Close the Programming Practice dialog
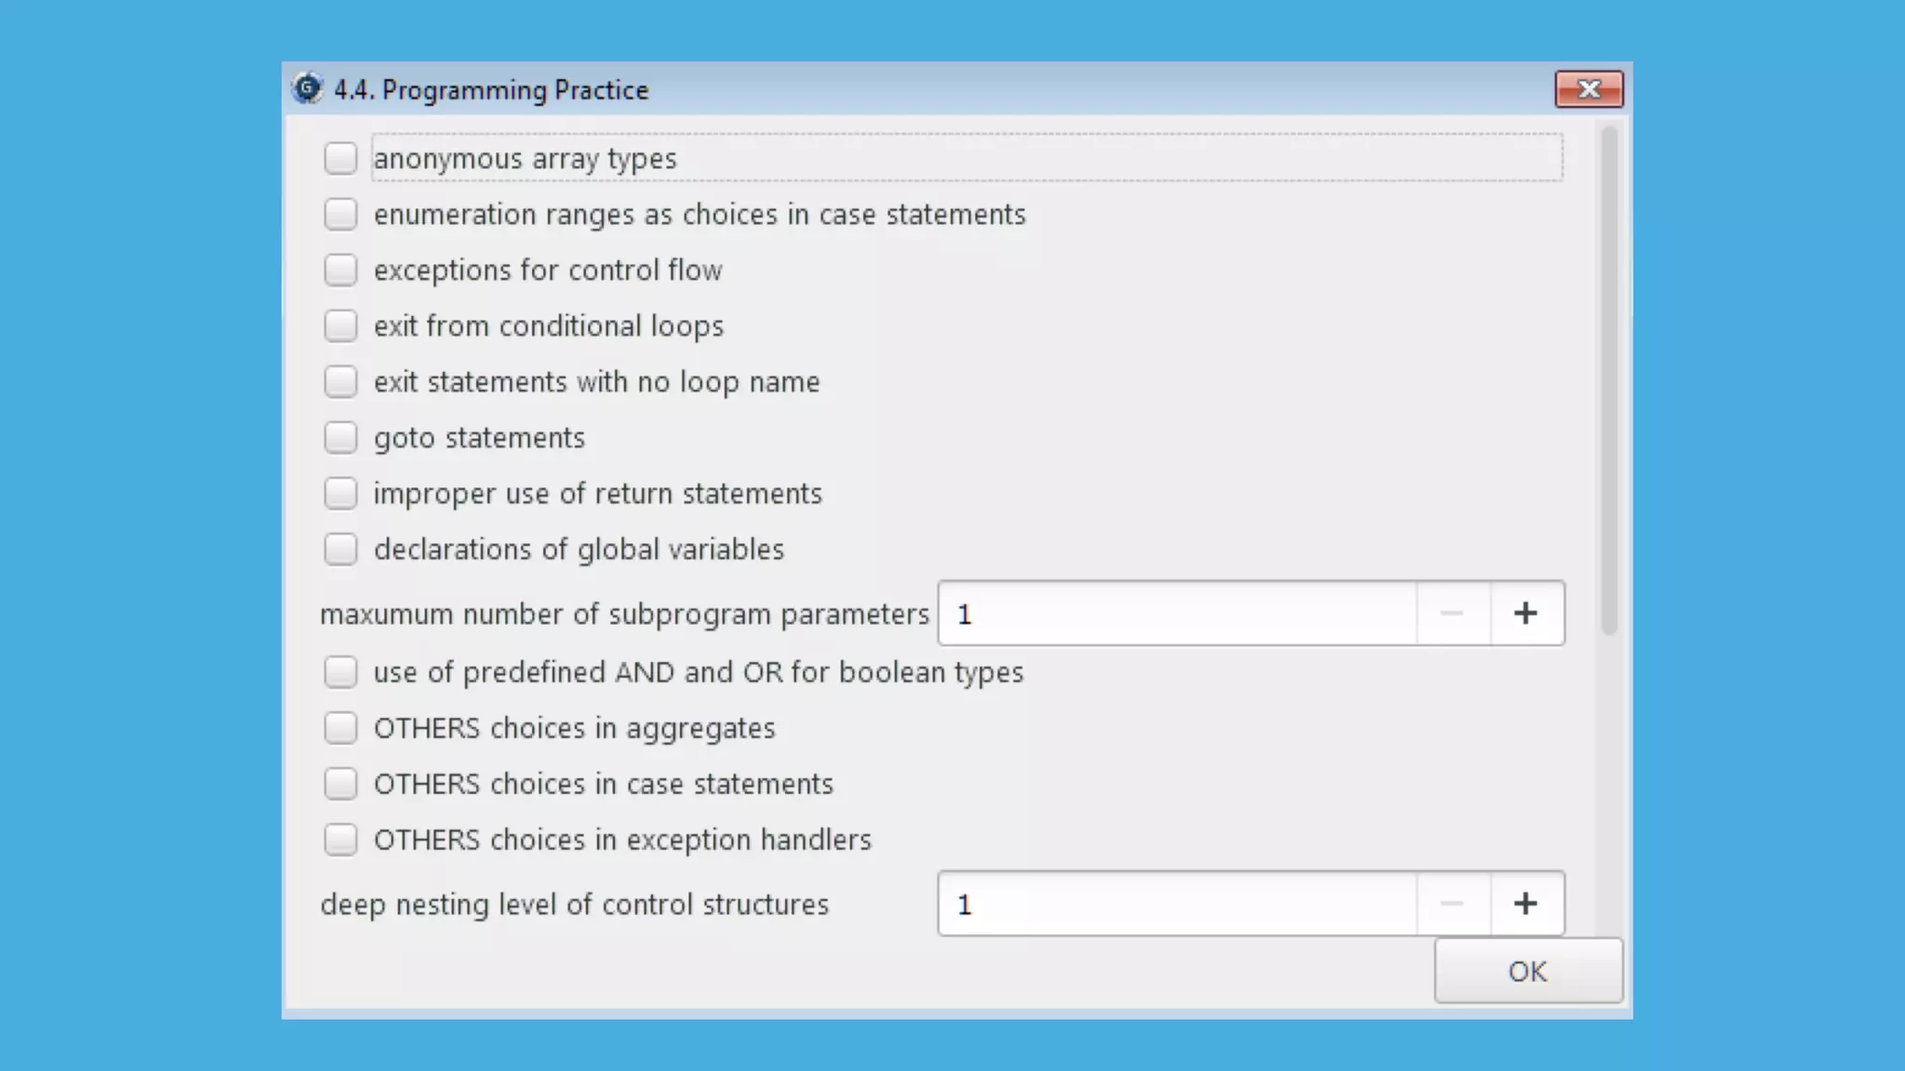Viewport: 1905px width, 1071px height. click(x=1589, y=89)
